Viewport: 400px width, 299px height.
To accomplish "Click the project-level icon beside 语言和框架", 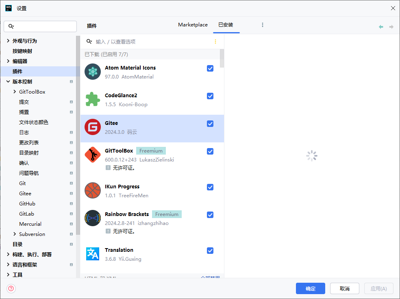I will (72, 264).
